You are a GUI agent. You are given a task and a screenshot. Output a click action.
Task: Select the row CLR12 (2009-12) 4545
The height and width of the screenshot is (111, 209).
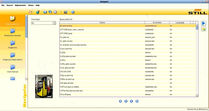tap(128, 64)
